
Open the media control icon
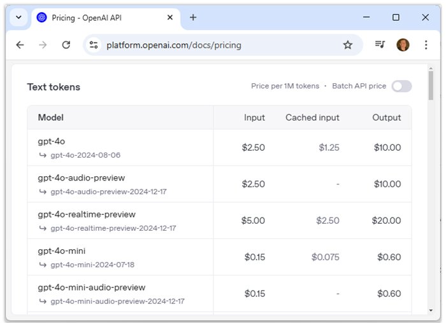[380, 45]
